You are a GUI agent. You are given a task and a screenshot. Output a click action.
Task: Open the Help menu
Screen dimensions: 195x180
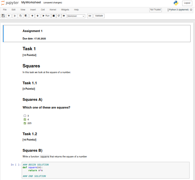77,10
